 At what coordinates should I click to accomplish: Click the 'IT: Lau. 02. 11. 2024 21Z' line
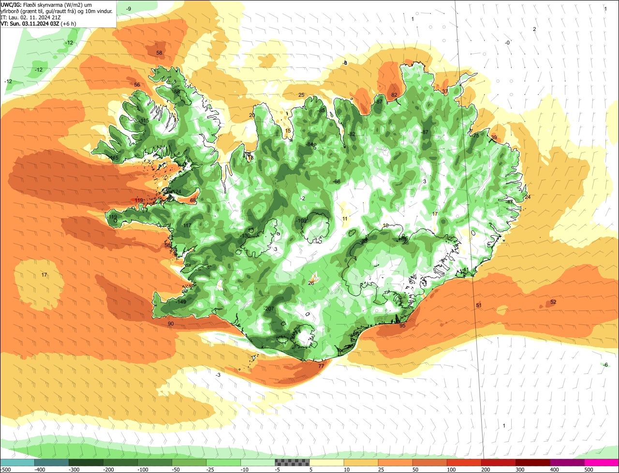click(x=30, y=17)
